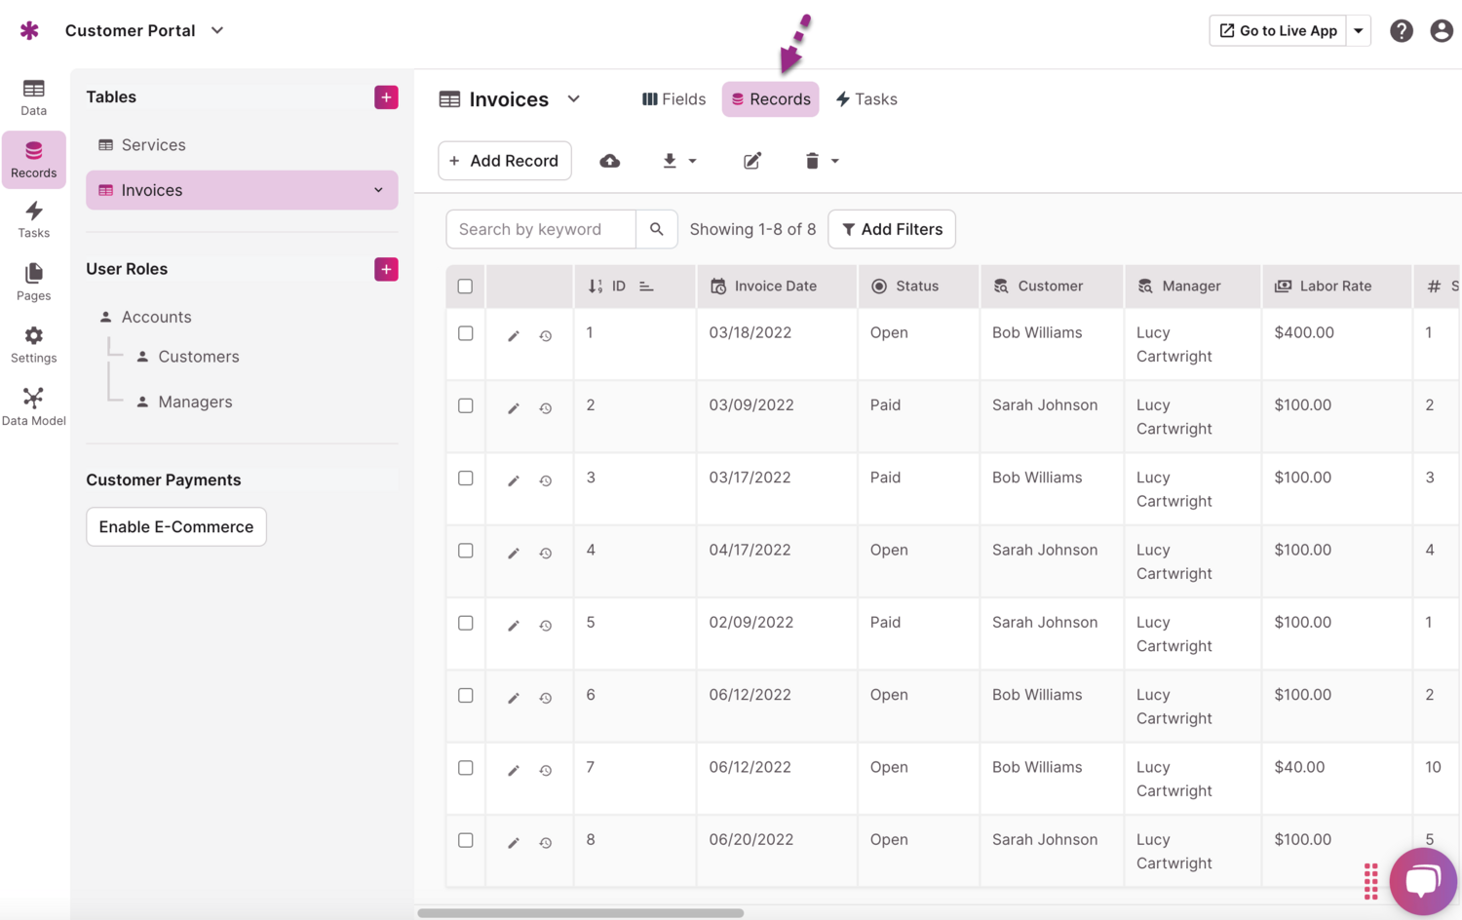Click the horizontal scrollbar under the table

(x=581, y=913)
